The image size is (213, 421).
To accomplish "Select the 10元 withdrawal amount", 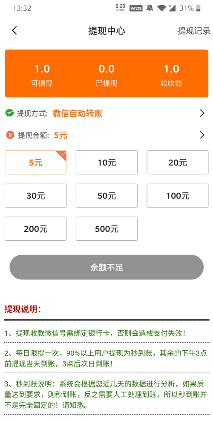I will point(106,162).
